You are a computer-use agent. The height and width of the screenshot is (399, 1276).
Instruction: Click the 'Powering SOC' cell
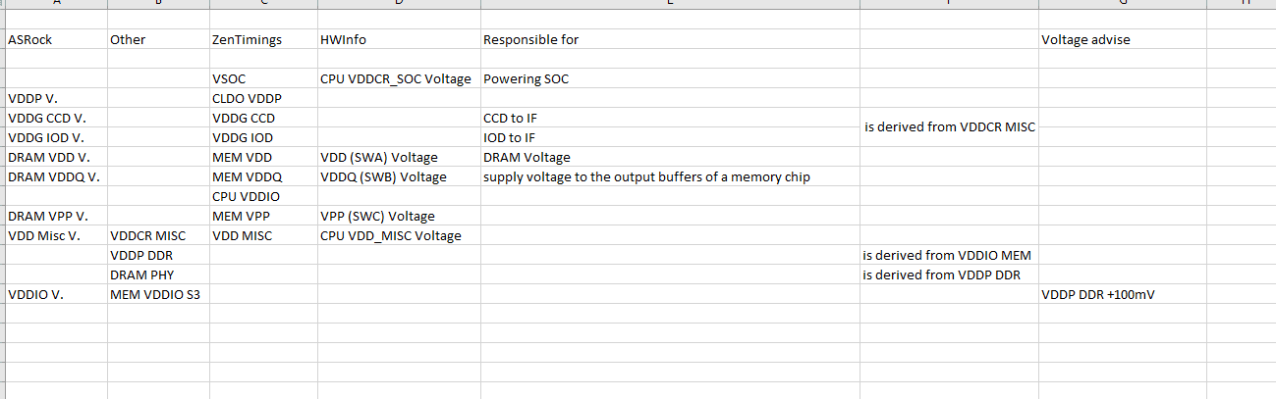click(670, 78)
